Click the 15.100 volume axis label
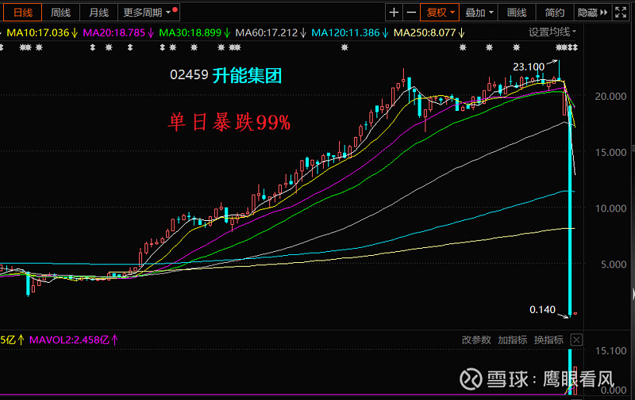This screenshot has height=400, width=635. click(x=610, y=351)
